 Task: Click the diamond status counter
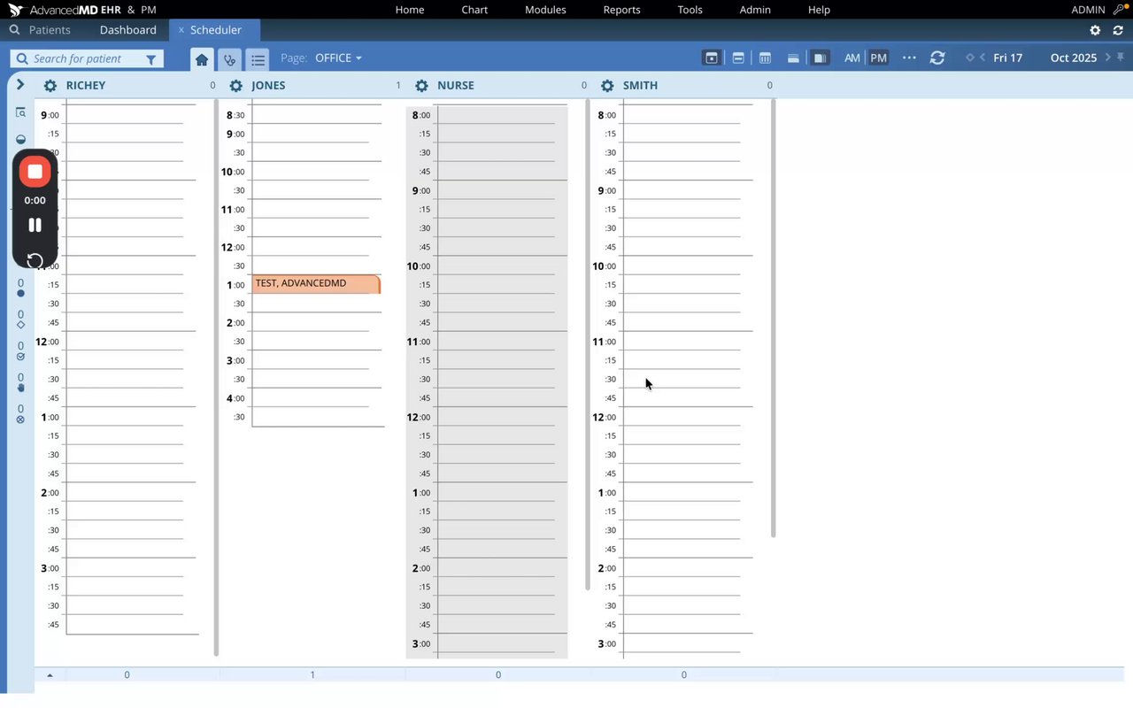[20, 319]
